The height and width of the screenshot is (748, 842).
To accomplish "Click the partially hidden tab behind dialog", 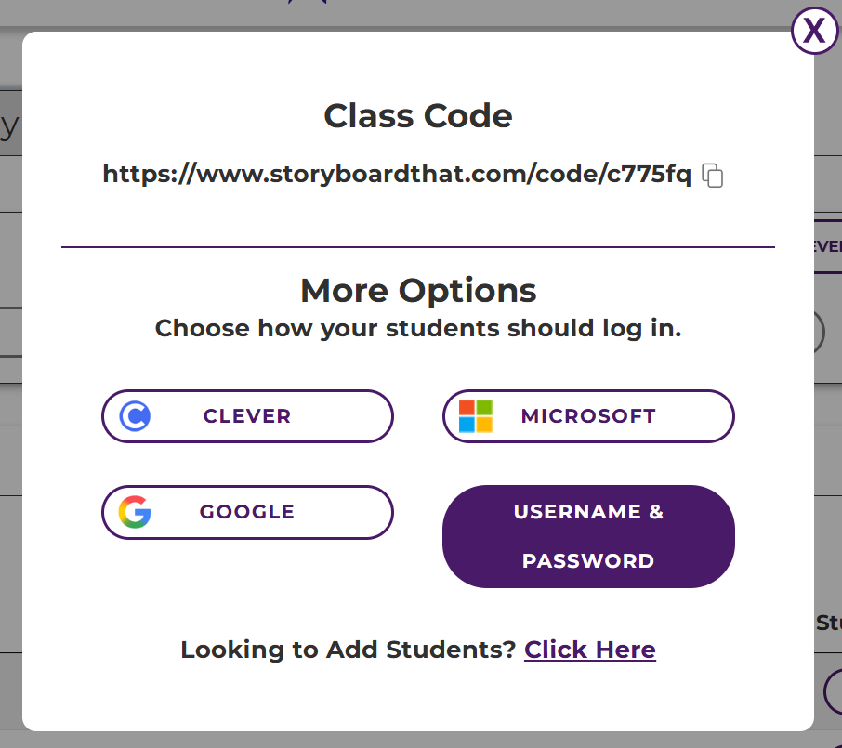I will pos(828,247).
